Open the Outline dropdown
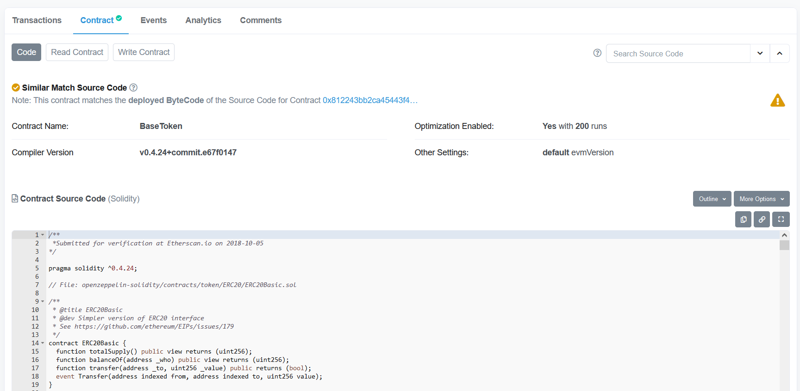Image resolution: width=800 pixels, height=391 pixels. 712,199
